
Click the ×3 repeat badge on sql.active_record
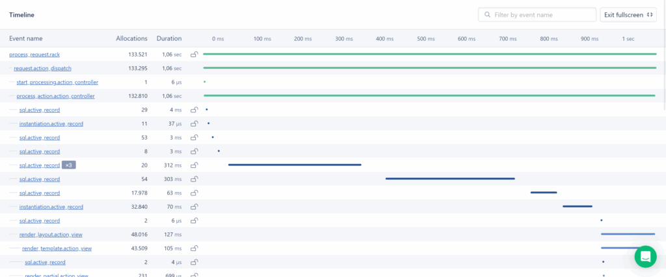pos(69,165)
